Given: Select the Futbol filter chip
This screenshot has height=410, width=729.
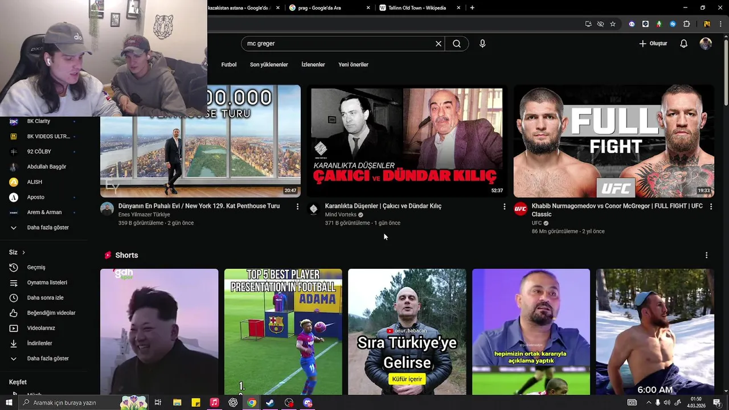Looking at the screenshot, I should point(229,65).
